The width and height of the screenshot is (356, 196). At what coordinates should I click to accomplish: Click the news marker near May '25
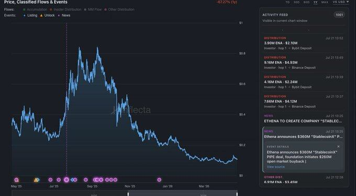16,180
